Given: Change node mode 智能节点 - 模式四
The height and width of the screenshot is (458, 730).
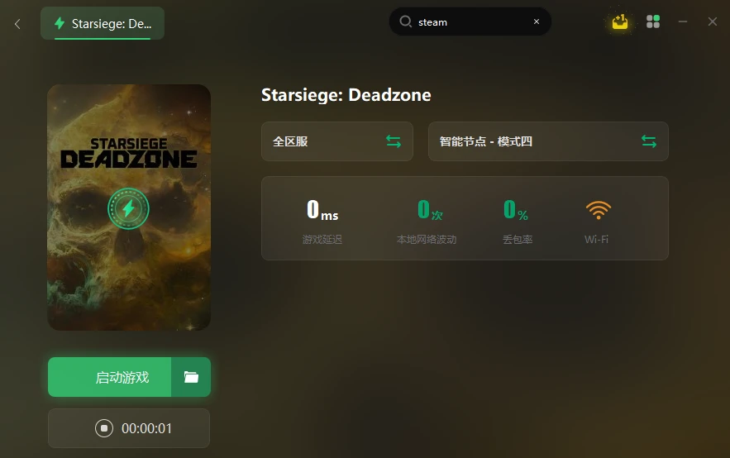Looking at the screenshot, I should pyautogui.click(x=548, y=141).
